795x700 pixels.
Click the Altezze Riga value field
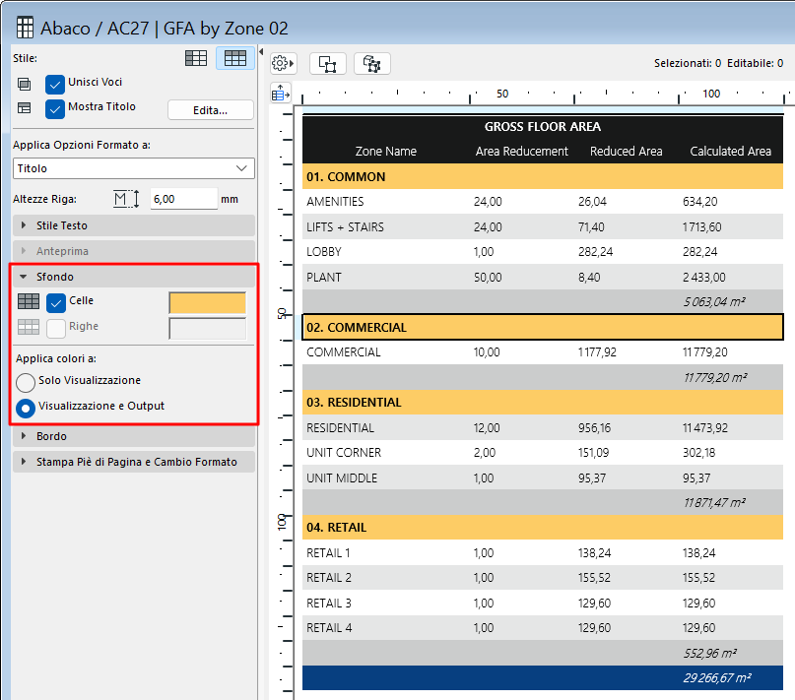(183, 199)
